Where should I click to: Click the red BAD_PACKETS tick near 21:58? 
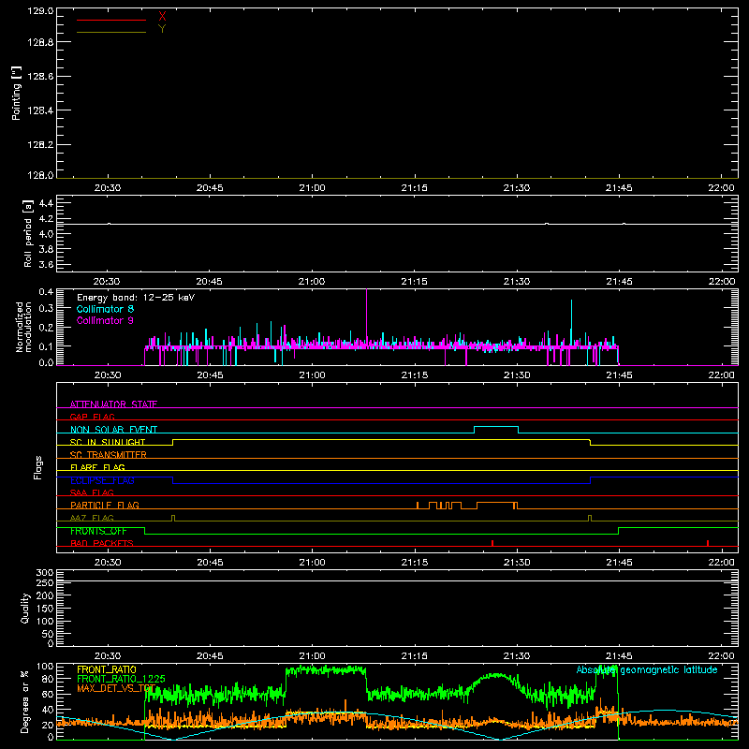pos(708,543)
